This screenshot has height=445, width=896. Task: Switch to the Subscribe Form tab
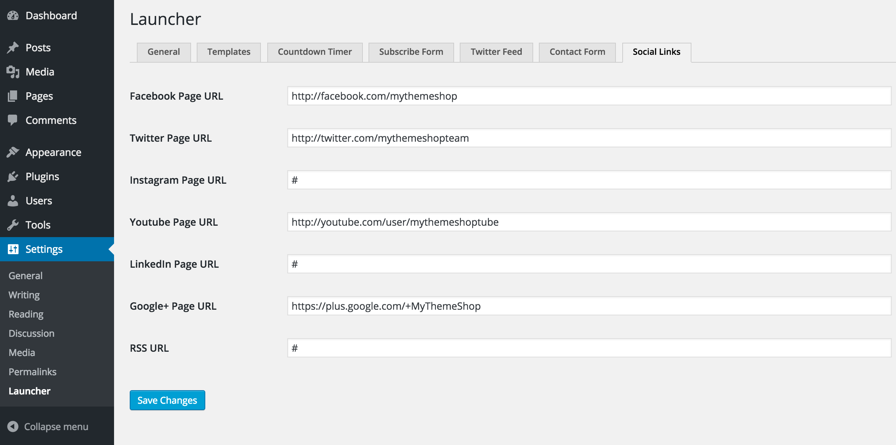411,52
